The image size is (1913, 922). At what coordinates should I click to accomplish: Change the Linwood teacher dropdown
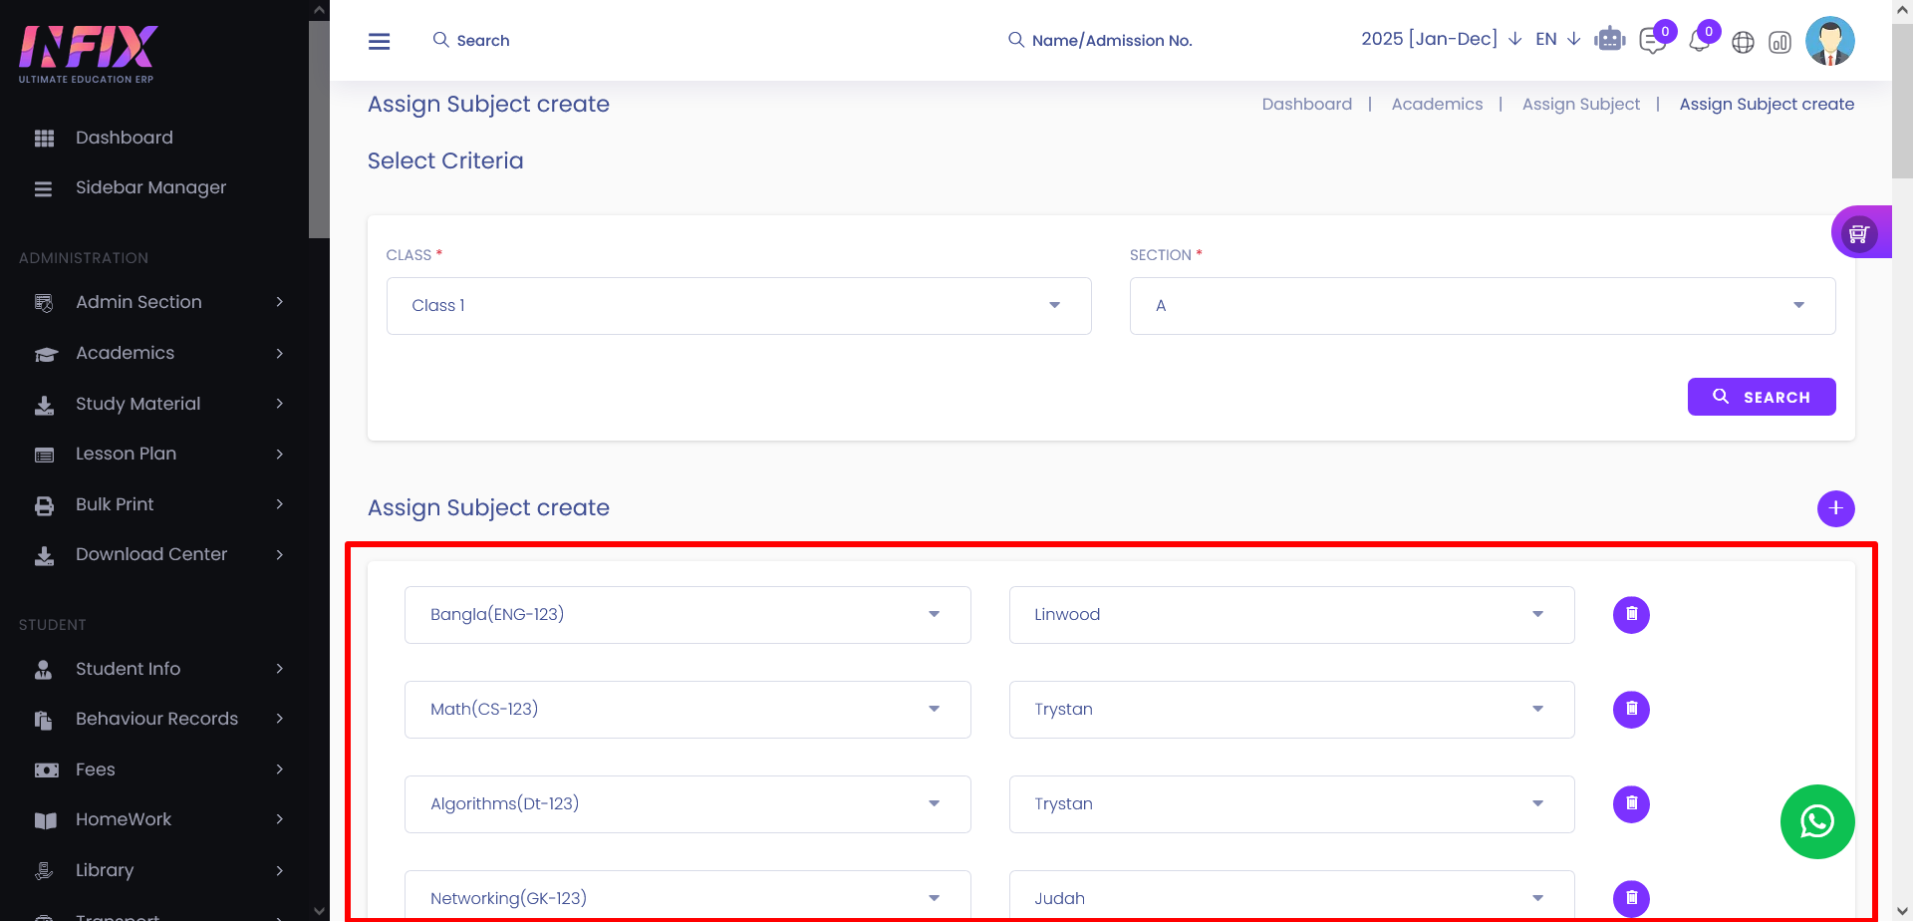[x=1291, y=615]
